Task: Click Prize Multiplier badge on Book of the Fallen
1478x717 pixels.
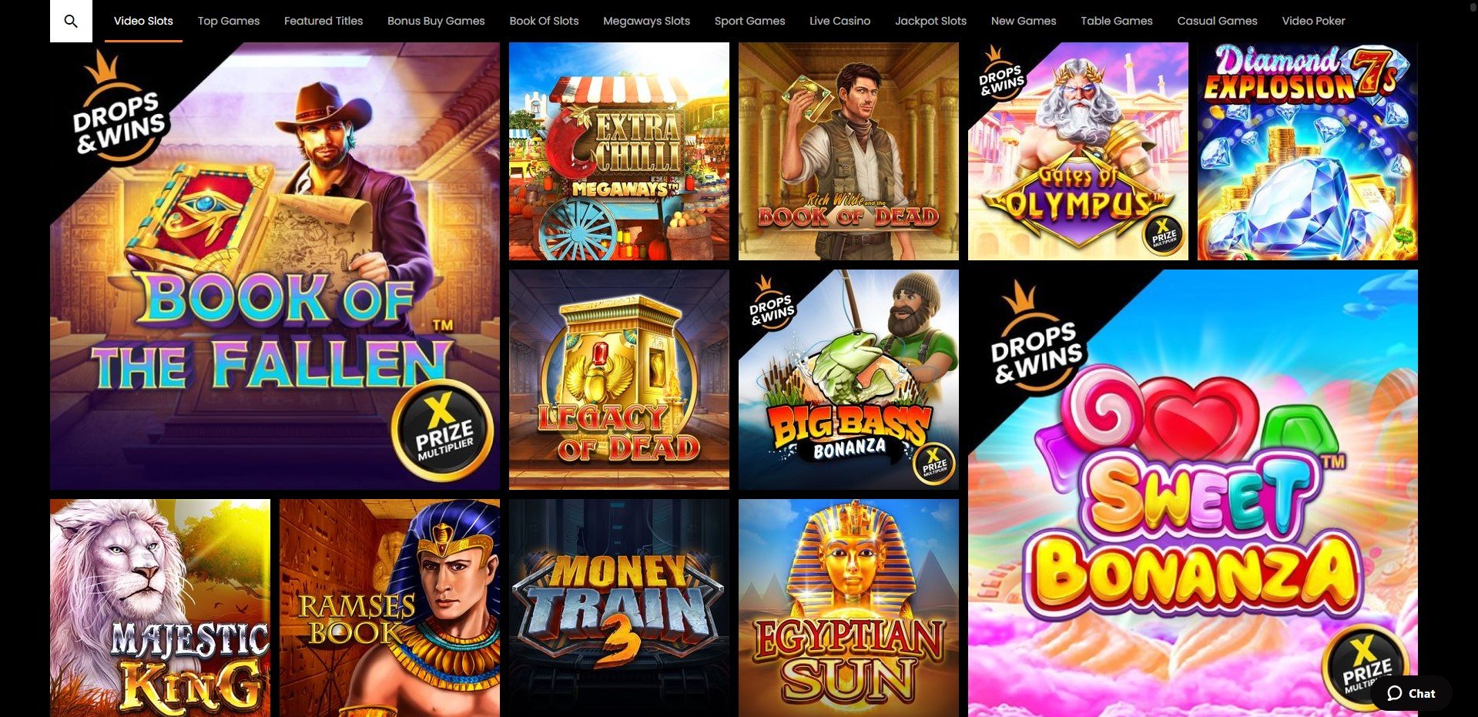Action: point(444,431)
